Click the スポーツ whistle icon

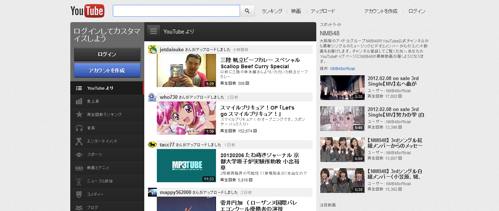[79, 155]
